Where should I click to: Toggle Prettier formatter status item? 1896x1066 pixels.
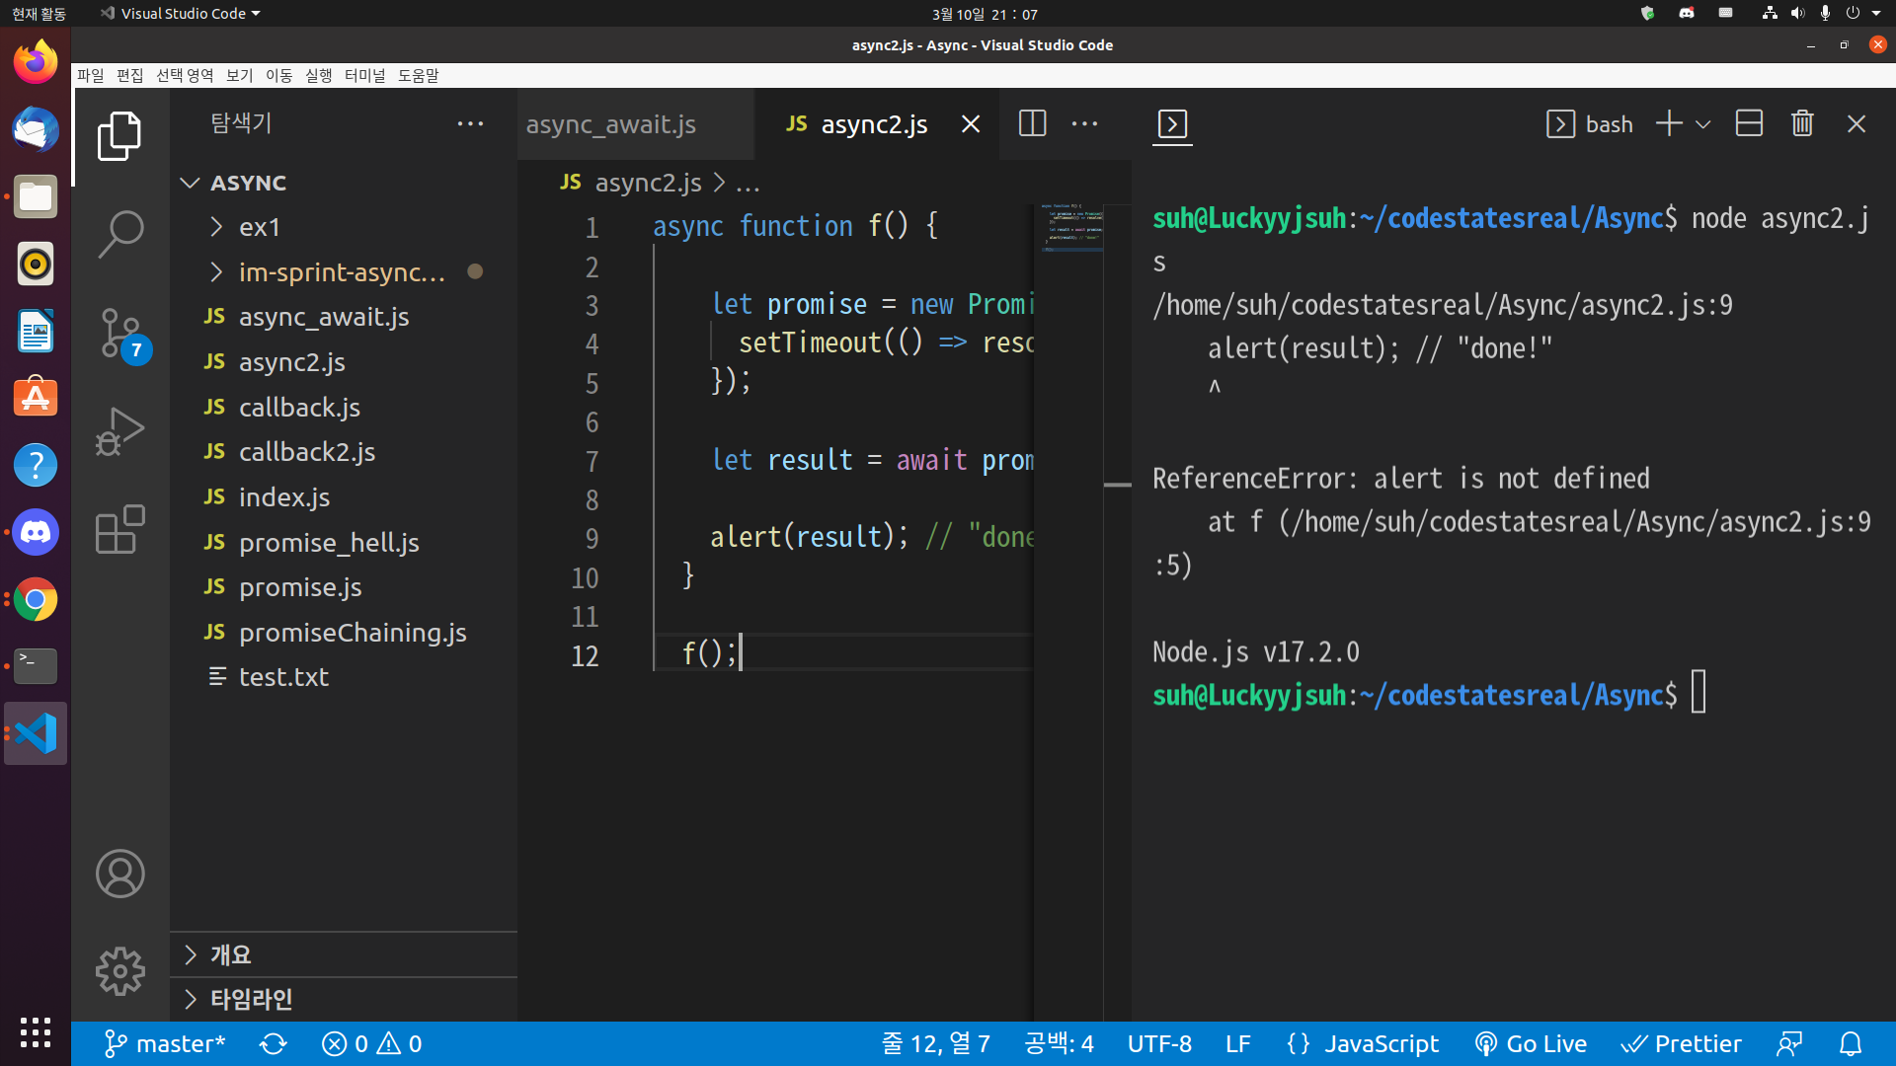click(x=1681, y=1043)
